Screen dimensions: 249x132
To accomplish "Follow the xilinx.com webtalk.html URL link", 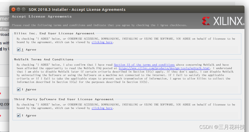I will [164, 68].
